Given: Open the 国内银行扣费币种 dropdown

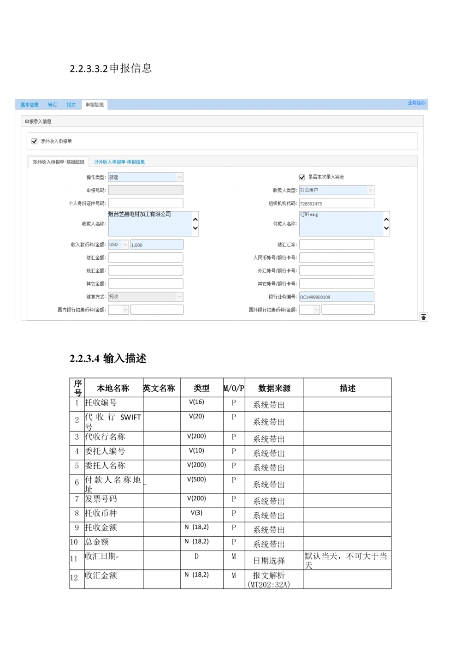Looking at the screenshot, I should pyautogui.click(x=125, y=309).
